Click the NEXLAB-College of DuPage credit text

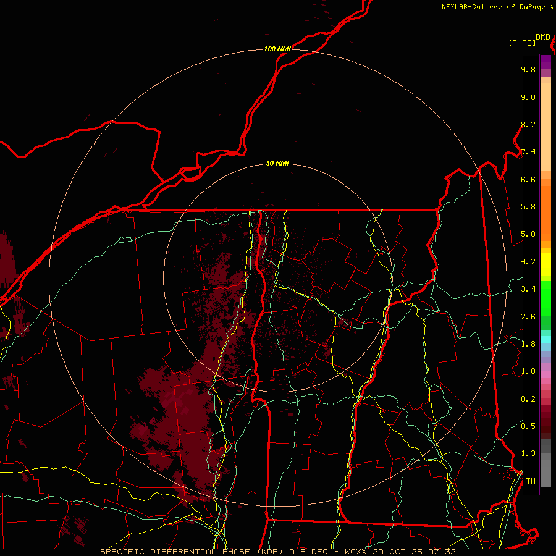[x=494, y=7]
